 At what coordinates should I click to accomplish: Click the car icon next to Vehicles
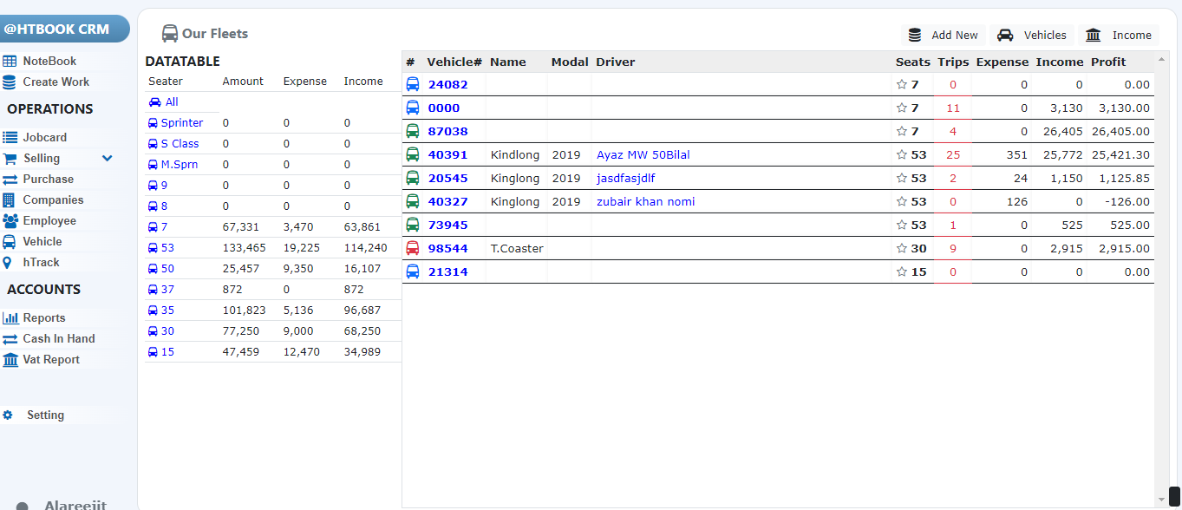coord(1005,36)
